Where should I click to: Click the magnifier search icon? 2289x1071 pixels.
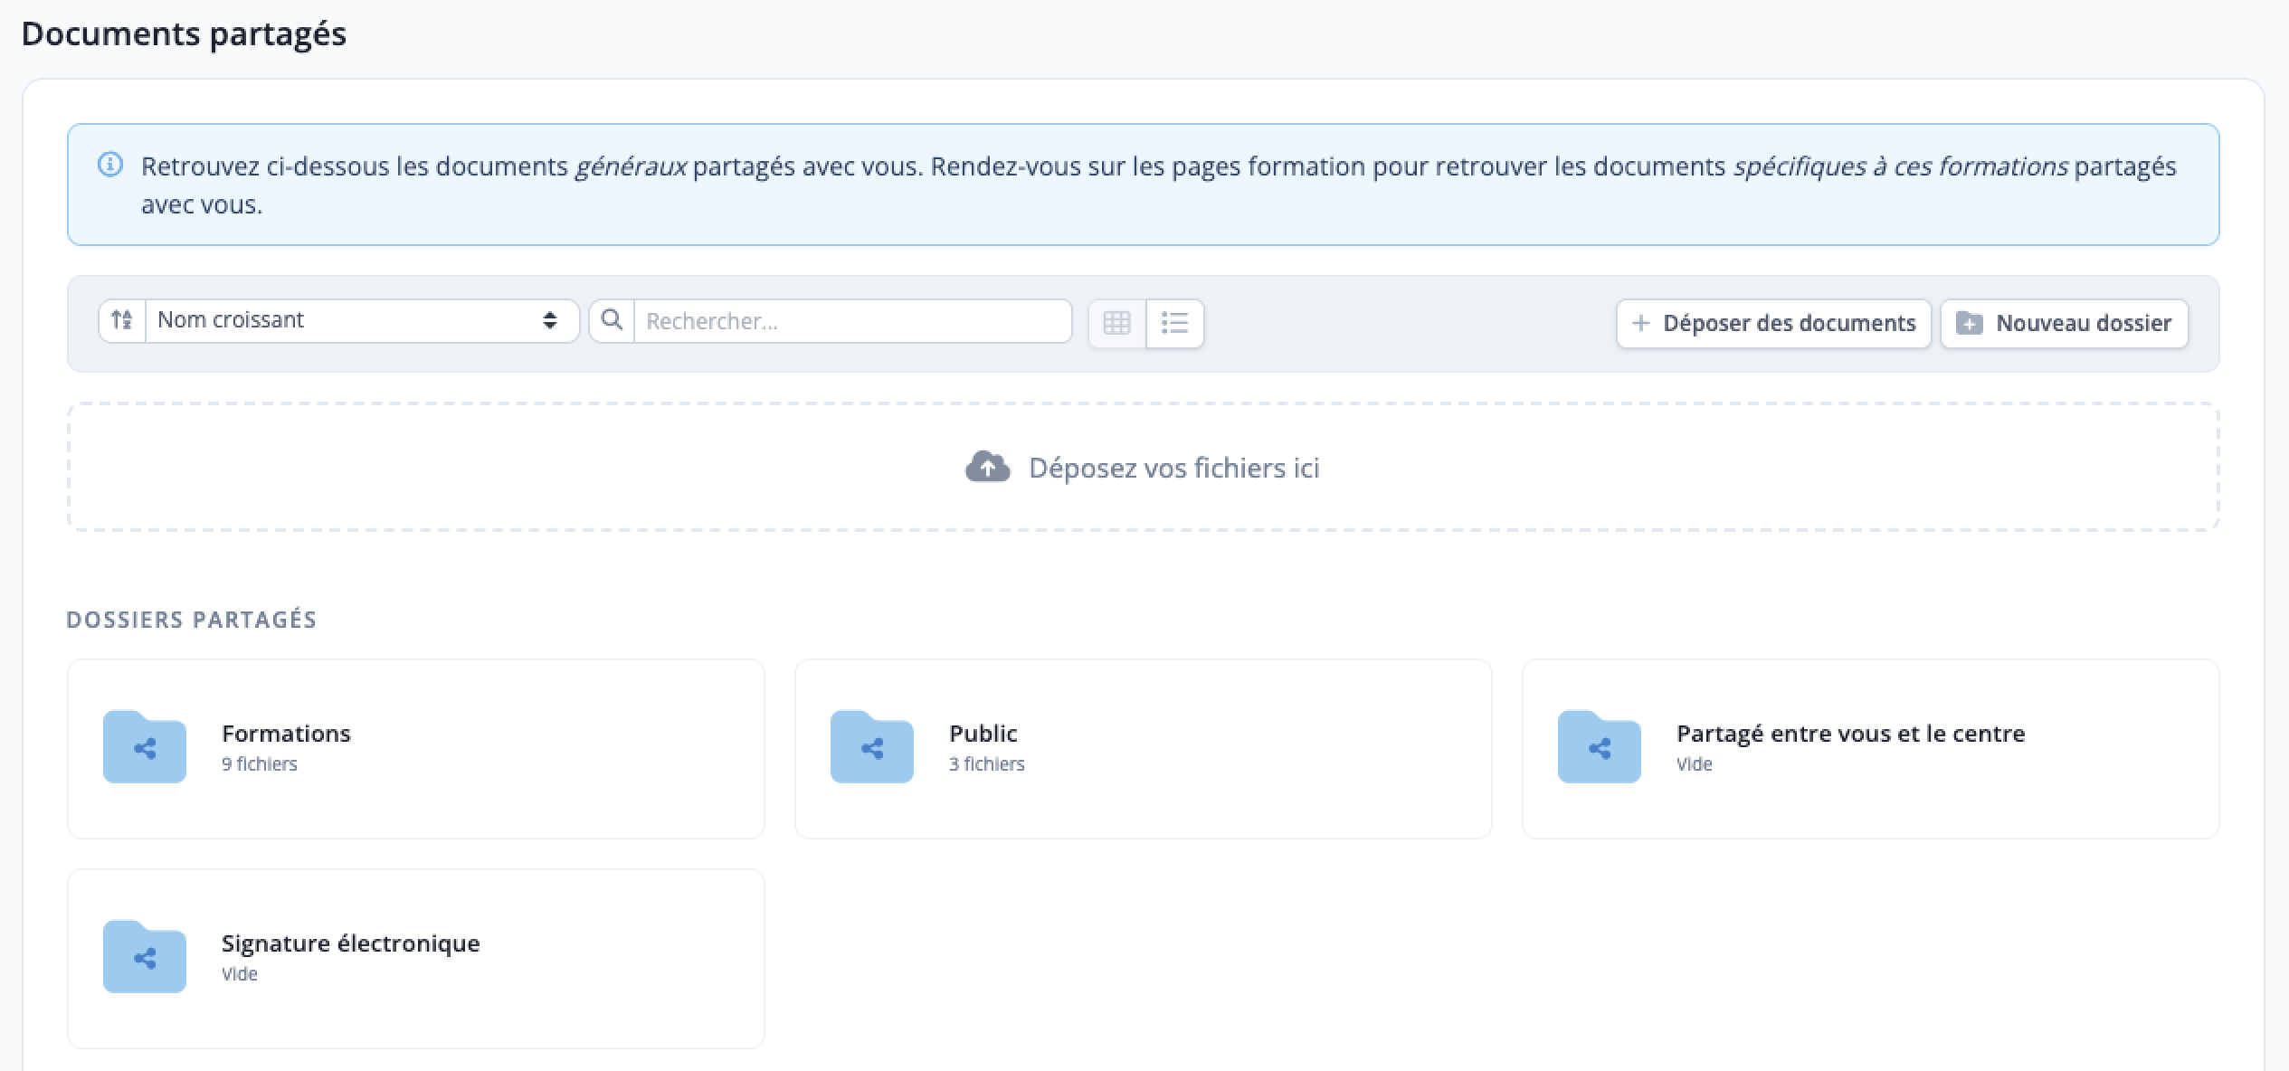(613, 320)
